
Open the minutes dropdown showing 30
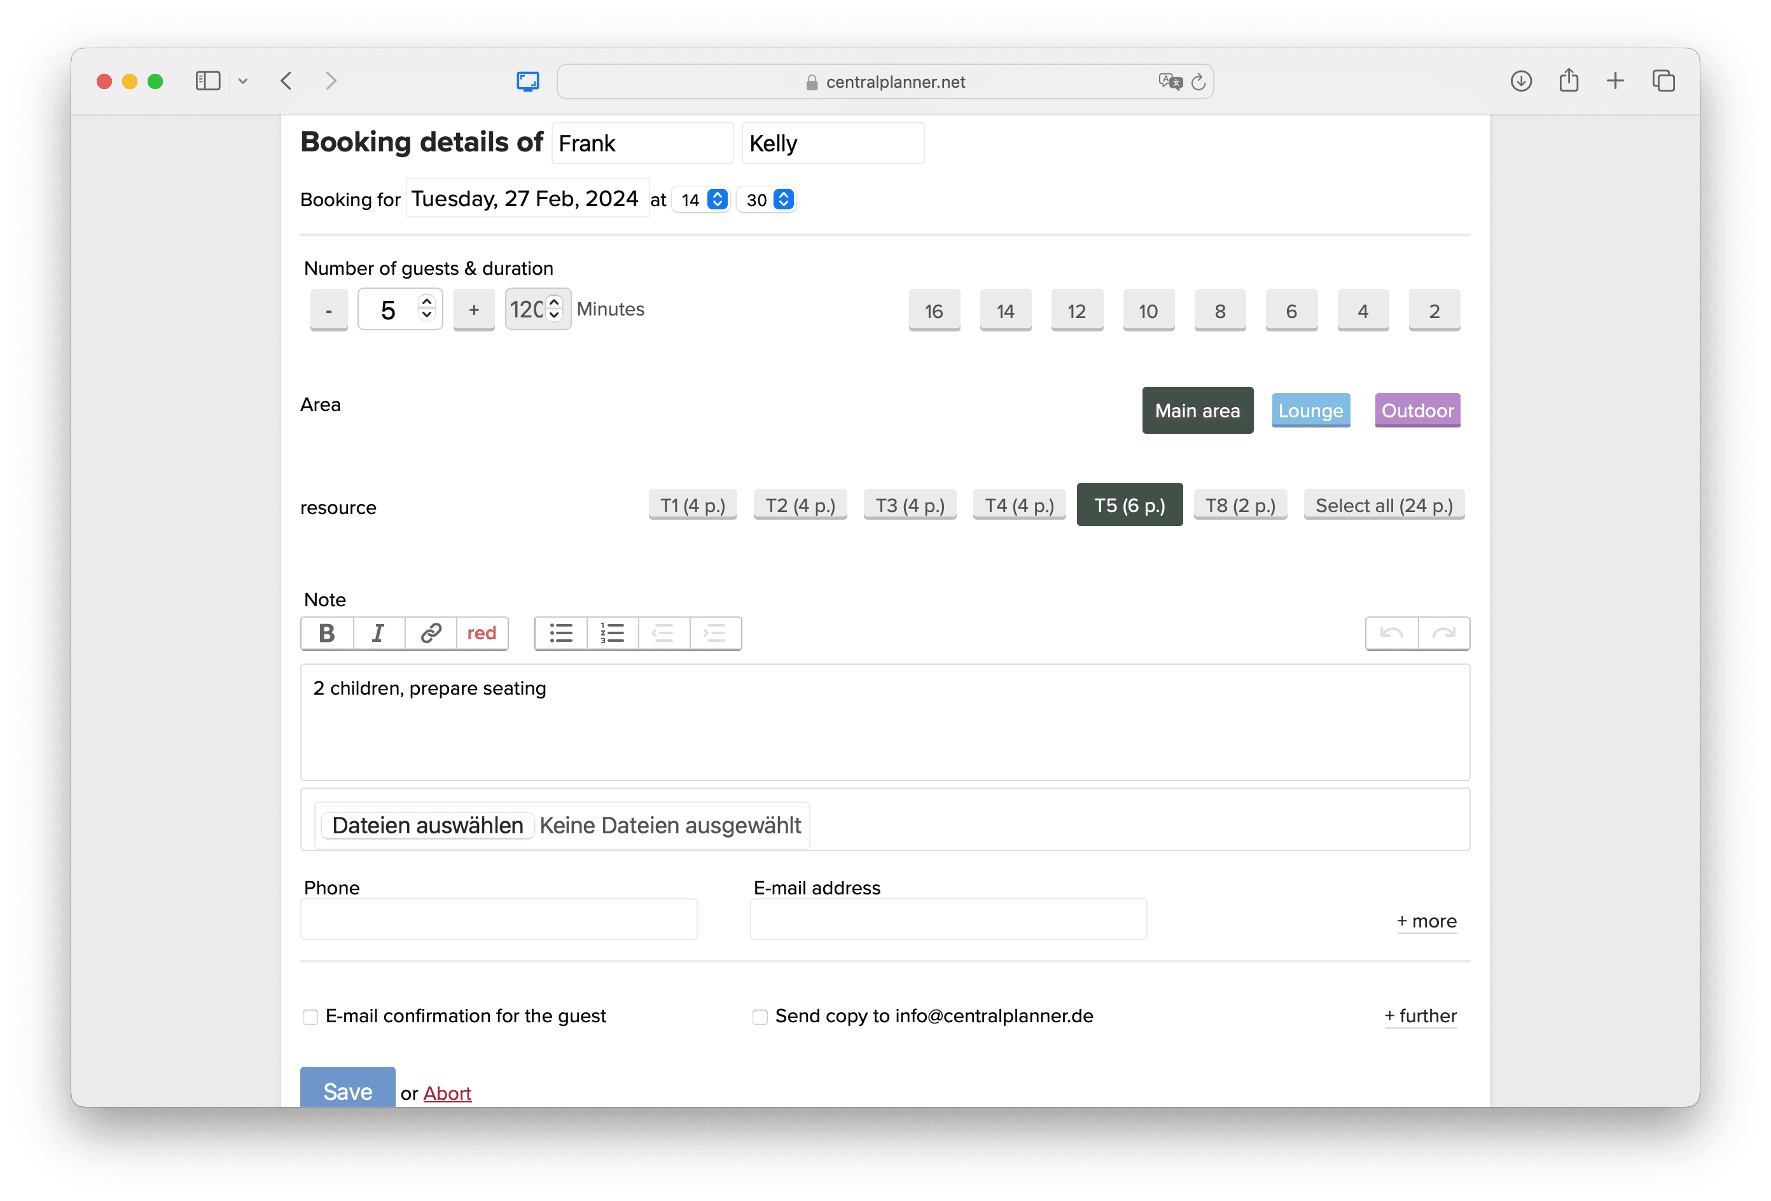pyautogui.click(x=767, y=200)
